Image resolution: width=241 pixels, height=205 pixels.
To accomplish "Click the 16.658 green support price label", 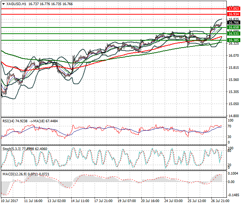I will coord(233,27).
